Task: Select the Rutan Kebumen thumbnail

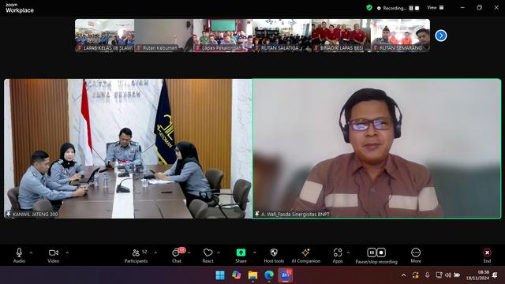Action: point(163,35)
